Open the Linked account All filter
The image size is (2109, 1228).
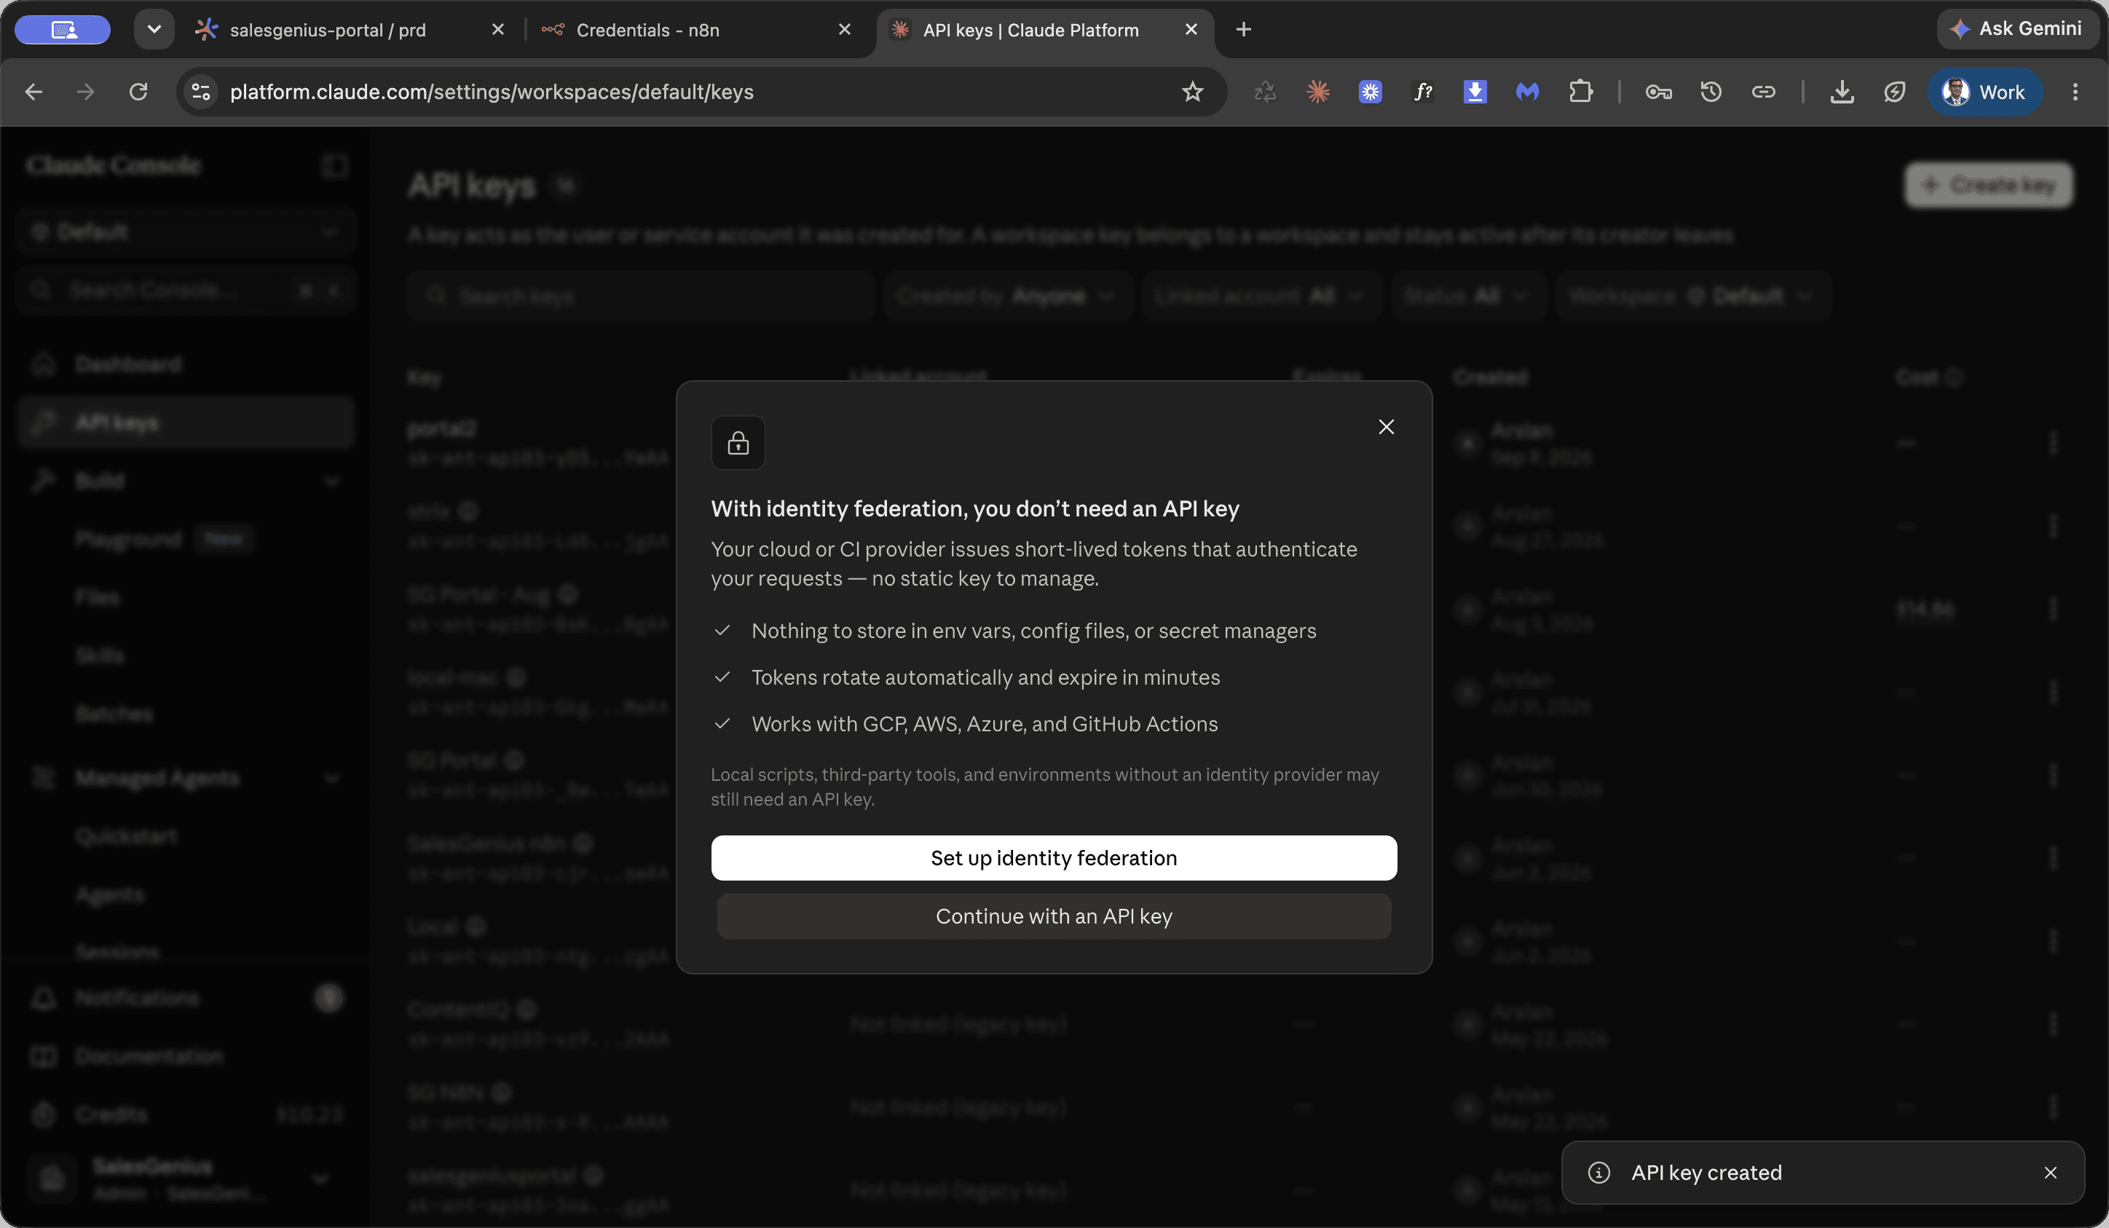coord(1261,296)
